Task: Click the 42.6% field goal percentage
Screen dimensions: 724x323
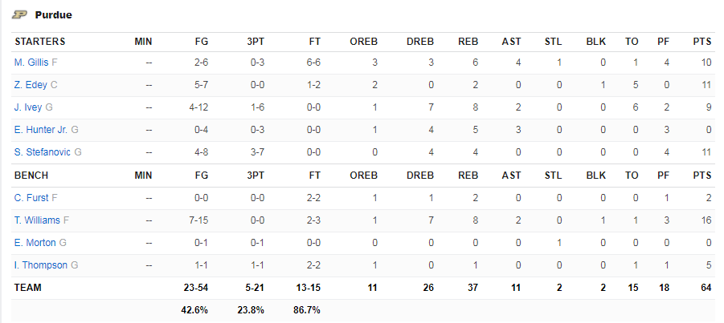Action: 194,310
